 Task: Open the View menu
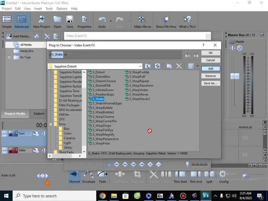27,9
